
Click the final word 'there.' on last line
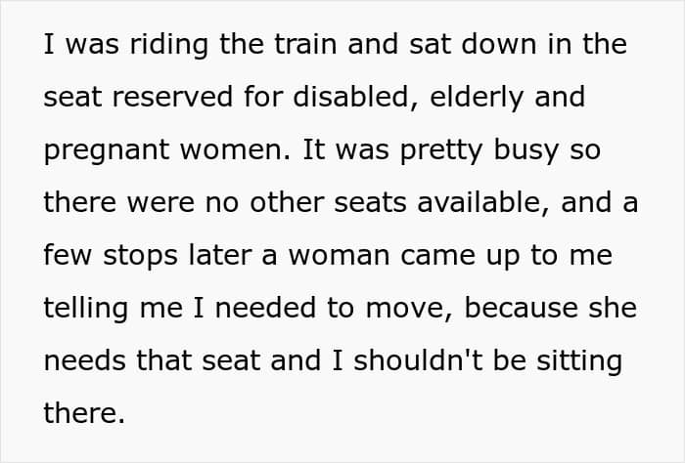(x=84, y=413)
